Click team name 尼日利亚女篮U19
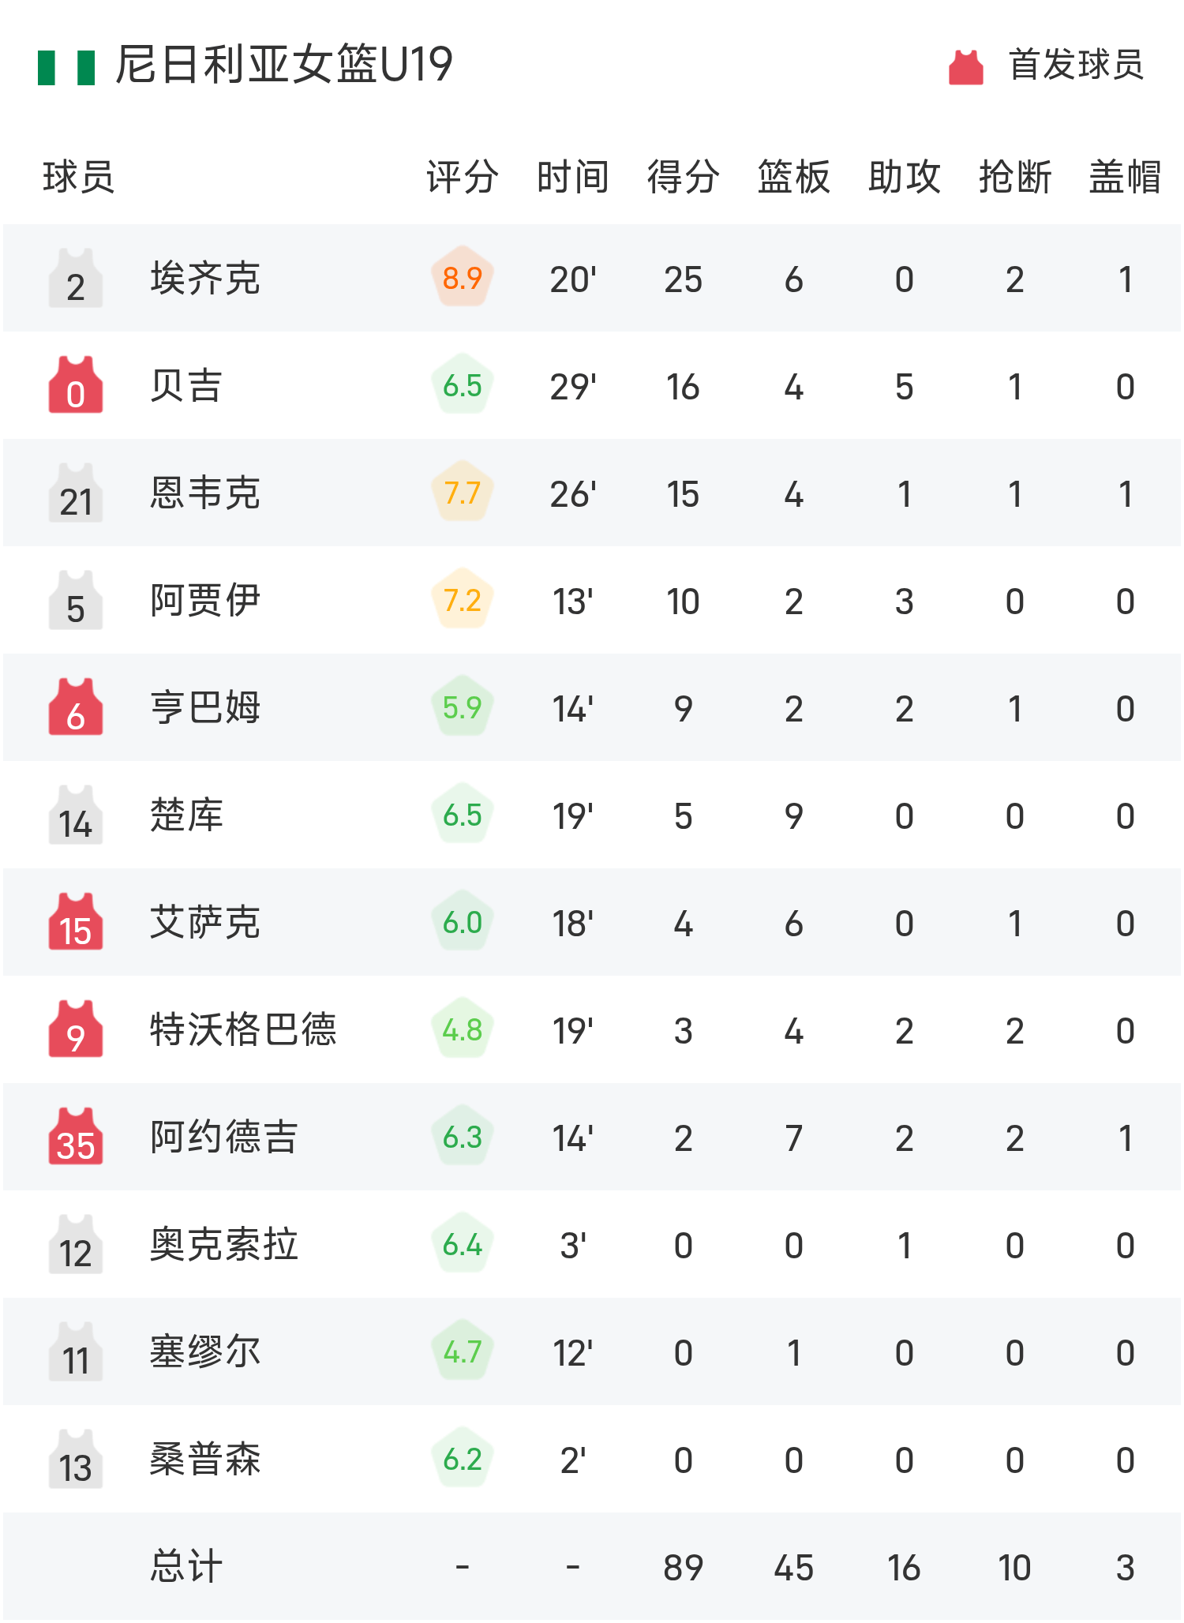The width and height of the screenshot is (1184, 1623). point(284,65)
